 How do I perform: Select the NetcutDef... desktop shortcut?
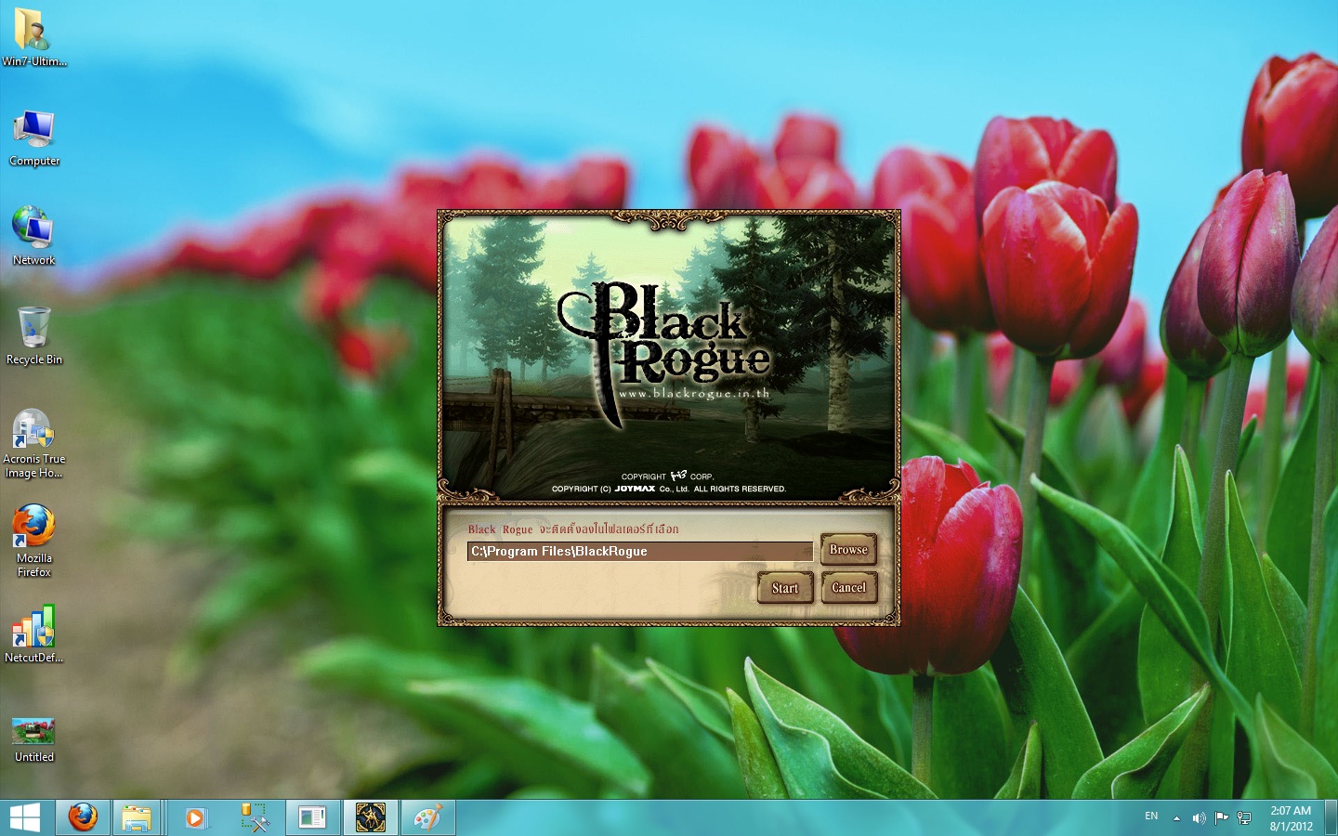(x=33, y=634)
